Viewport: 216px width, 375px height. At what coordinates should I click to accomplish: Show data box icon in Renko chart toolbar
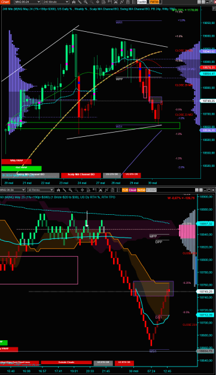pos(89,190)
